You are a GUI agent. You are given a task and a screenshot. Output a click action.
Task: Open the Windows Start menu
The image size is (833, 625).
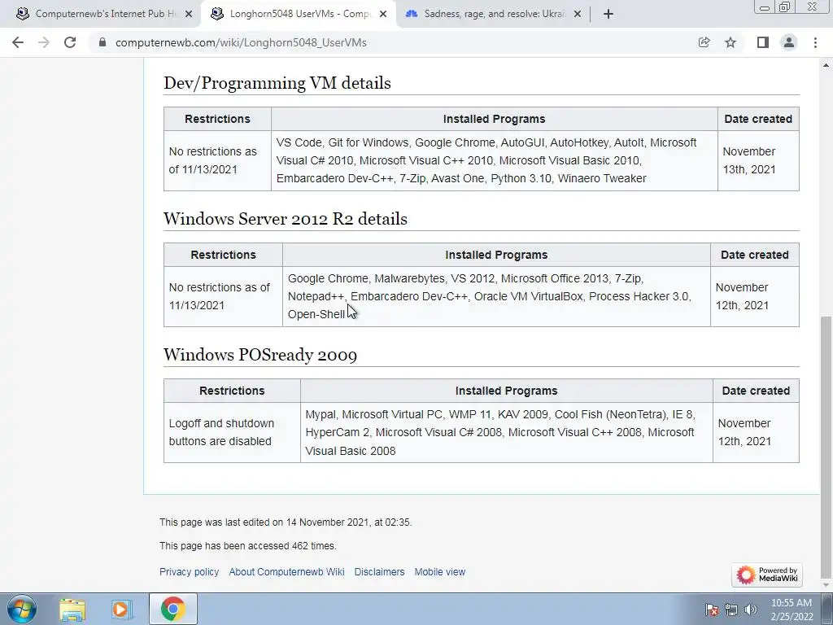click(22, 609)
